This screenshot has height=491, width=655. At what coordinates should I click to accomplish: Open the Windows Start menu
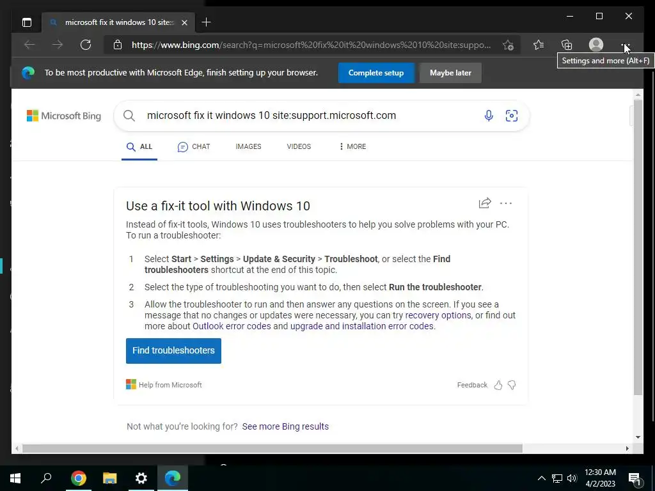point(15,478)
